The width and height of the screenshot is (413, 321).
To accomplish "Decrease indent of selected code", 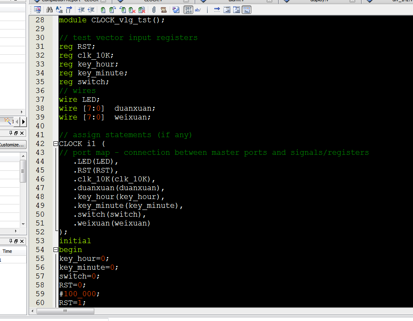I will pyautogui.click(x=91, y=10).
